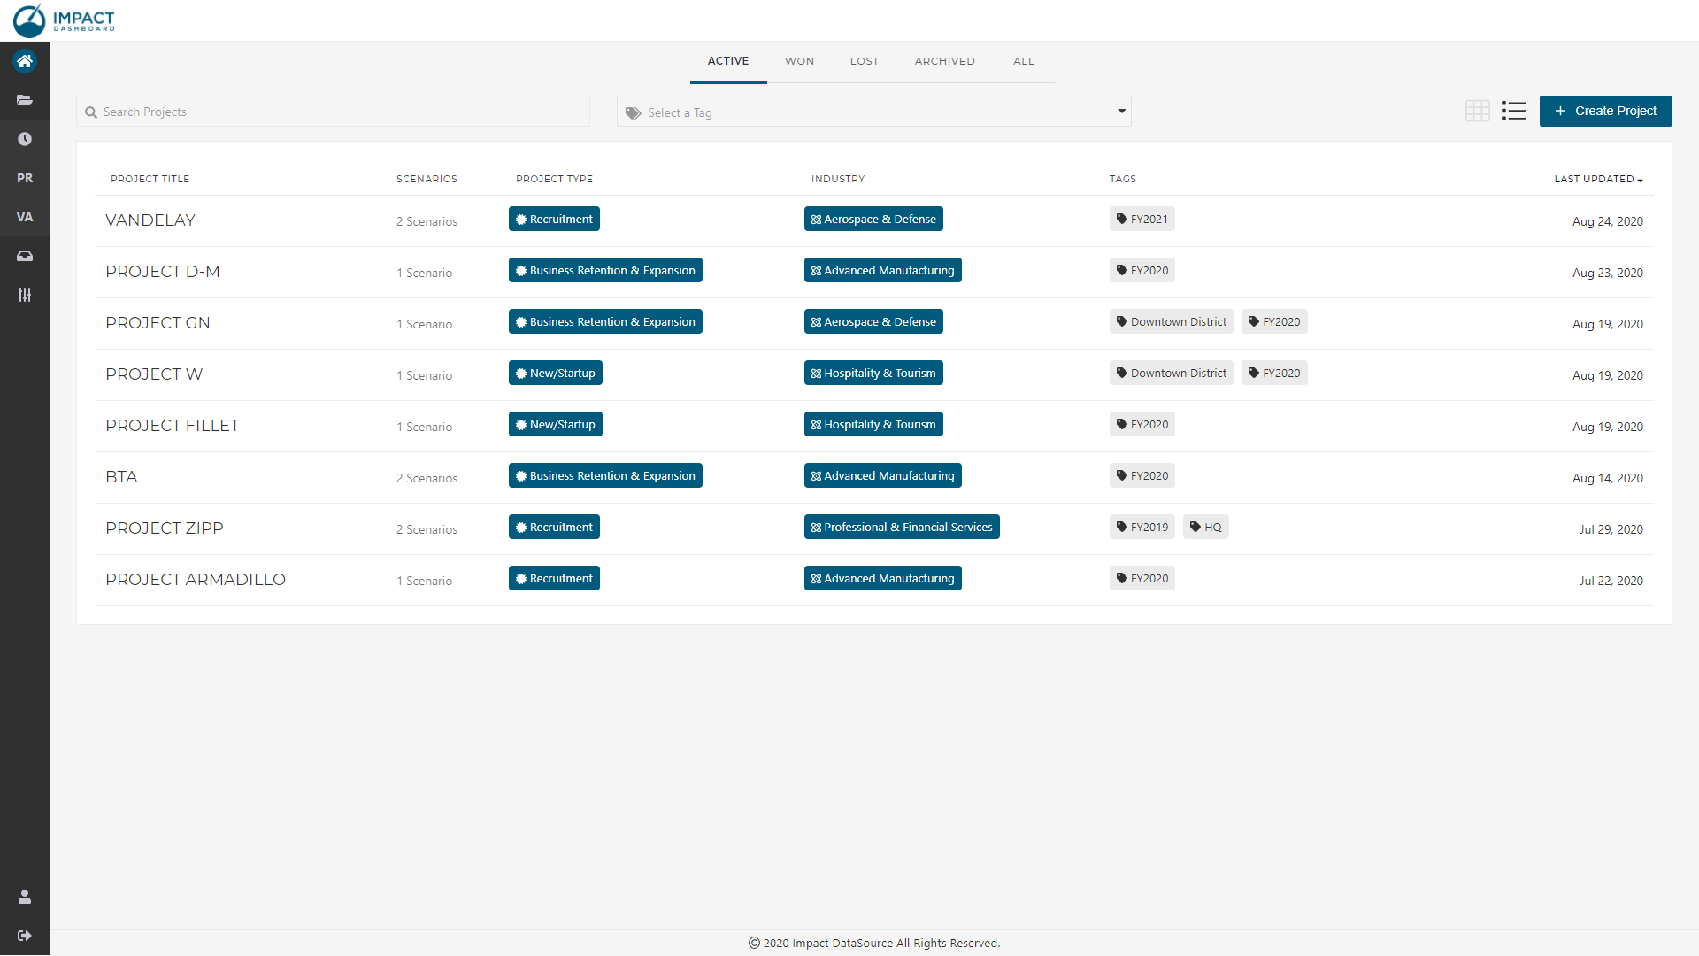Click Aerospace & Defense badge for VANDELAY

coord(873,219)
